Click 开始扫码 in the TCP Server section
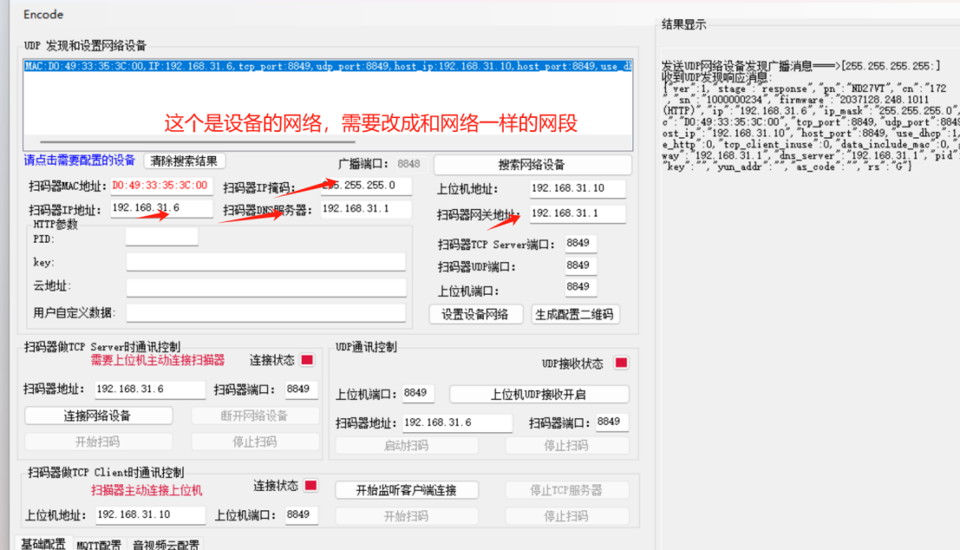This screenshot has height=550, width=960. (x=98, y=442)
